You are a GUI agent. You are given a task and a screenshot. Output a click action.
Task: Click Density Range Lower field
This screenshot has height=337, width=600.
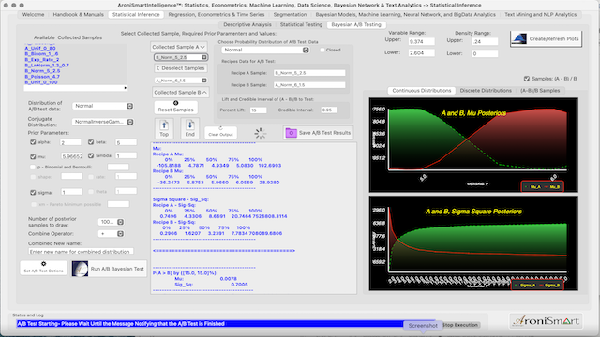click(485, 53)
